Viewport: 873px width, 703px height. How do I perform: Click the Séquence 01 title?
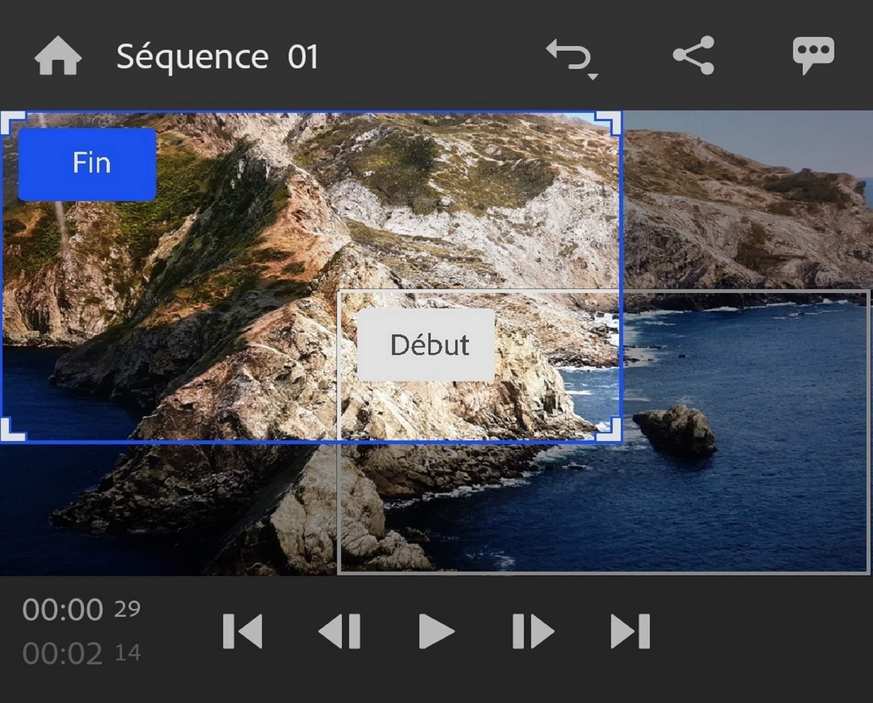pos(217,57)
